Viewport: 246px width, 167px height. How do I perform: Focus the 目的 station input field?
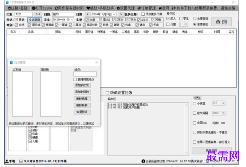(63, 14)
